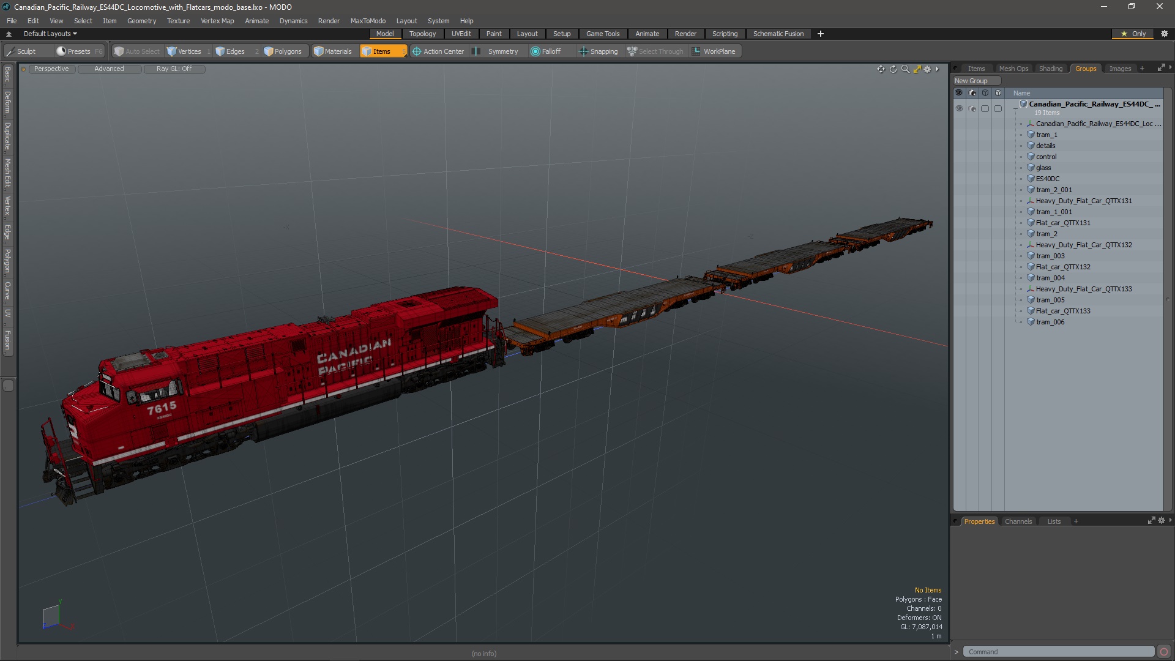Maximize the Groups panel with arrows icon
This screenshot has height=661, width=1175.
pos(1161,68)
